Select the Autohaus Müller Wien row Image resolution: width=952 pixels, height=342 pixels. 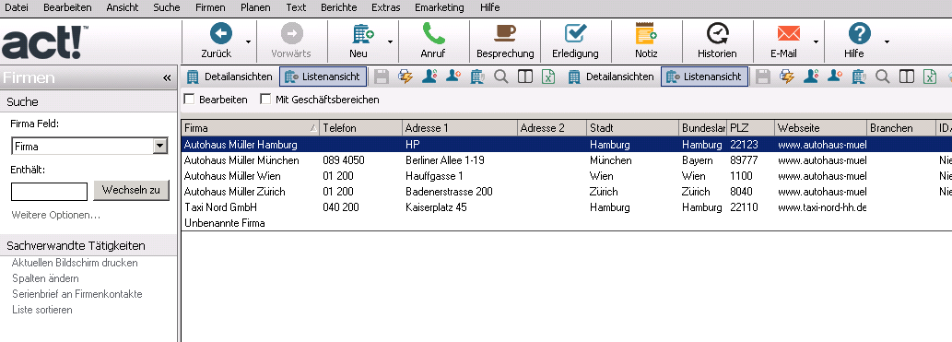567,176
